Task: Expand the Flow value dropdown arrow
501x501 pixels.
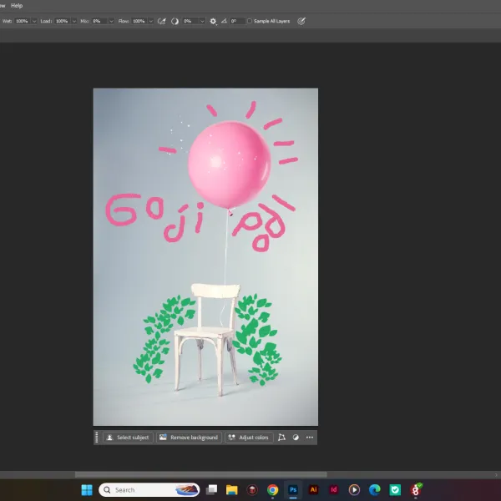Action: (x=151, y=21)
